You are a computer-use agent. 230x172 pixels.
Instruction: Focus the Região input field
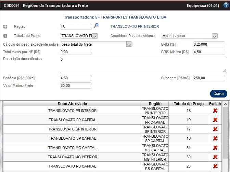click(x=76, y=27)
